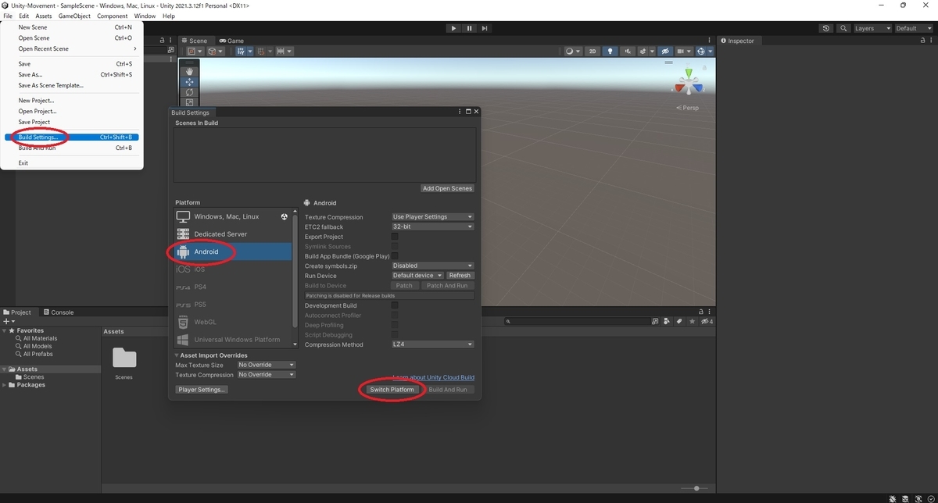Open Texture Compression dropdown in Android settings

(432, 217)
